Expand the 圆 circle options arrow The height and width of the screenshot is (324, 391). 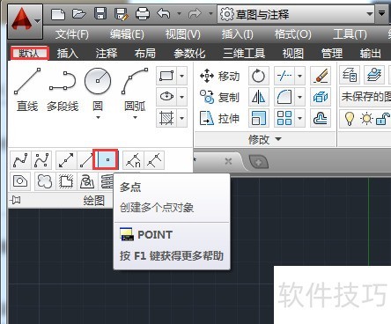coord(98,117)
